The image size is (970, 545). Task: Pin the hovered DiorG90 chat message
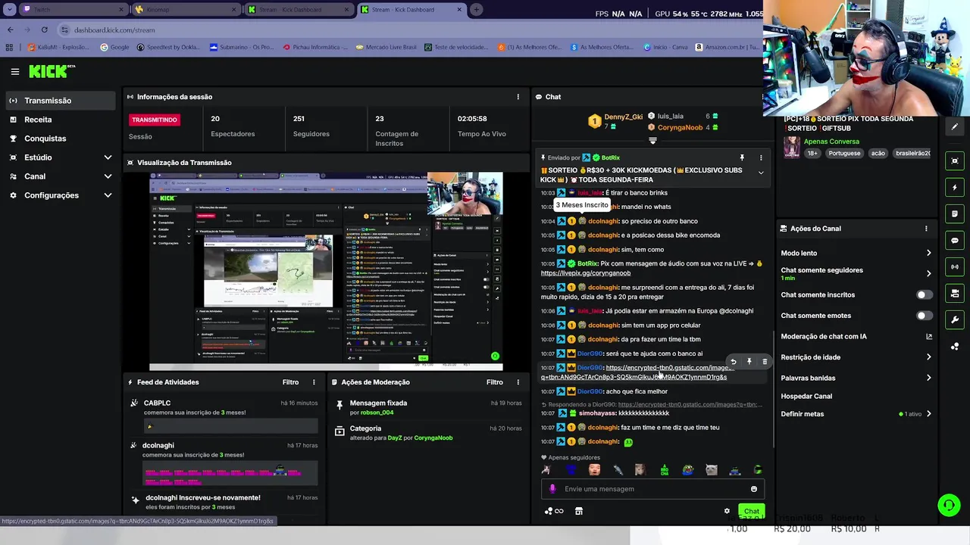[x=749, y=362]
